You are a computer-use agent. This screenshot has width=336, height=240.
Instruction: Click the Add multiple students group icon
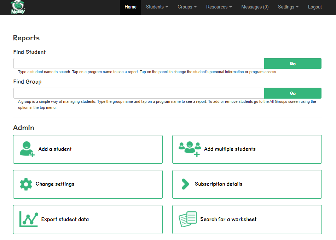[x=190, y=149]
